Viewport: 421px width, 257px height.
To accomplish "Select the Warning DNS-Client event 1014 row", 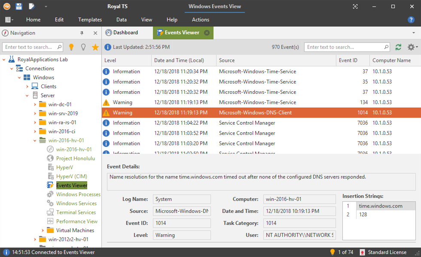I will point(261,113).
